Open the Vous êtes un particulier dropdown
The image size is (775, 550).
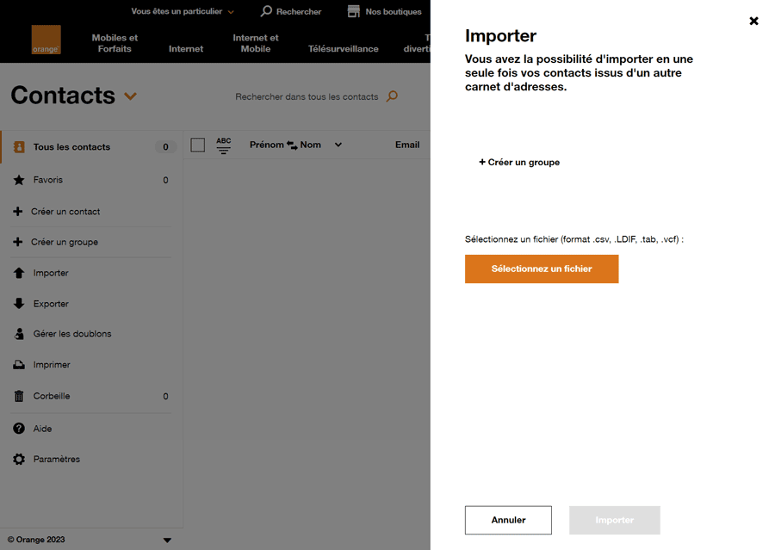[x=183, y=11]
